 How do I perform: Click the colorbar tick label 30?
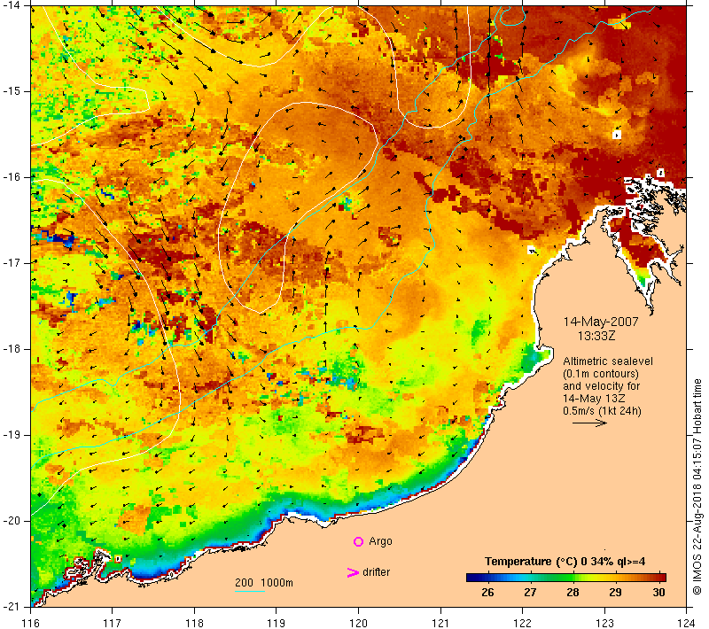(658, 593)
